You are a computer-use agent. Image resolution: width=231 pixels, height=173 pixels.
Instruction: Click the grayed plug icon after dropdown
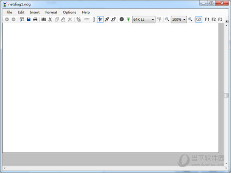(x=159, y=19)
